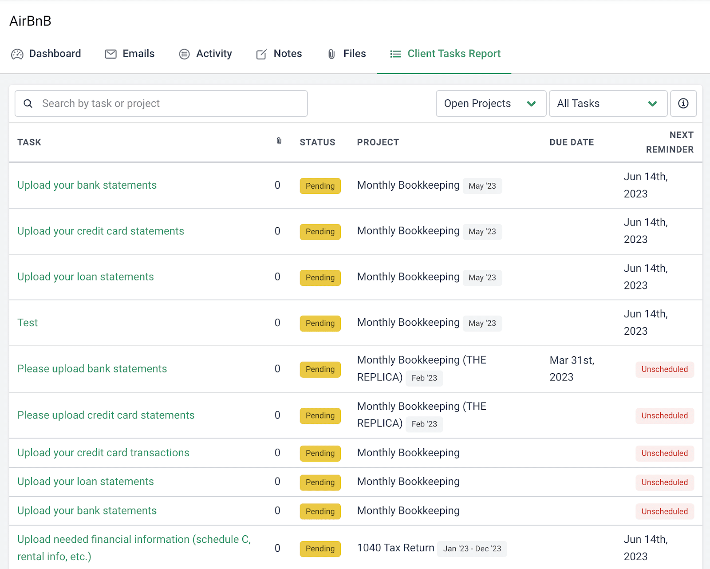
Task: Click the Activity list-circle icon
Action: pyautogui.click(x=184, y=54)
